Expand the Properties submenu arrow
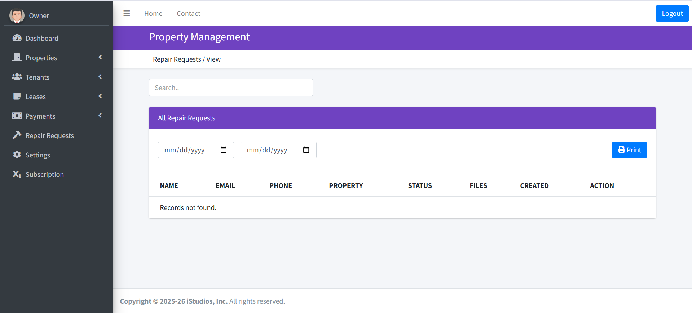692x313 pixels. click(x=100, y=57)
